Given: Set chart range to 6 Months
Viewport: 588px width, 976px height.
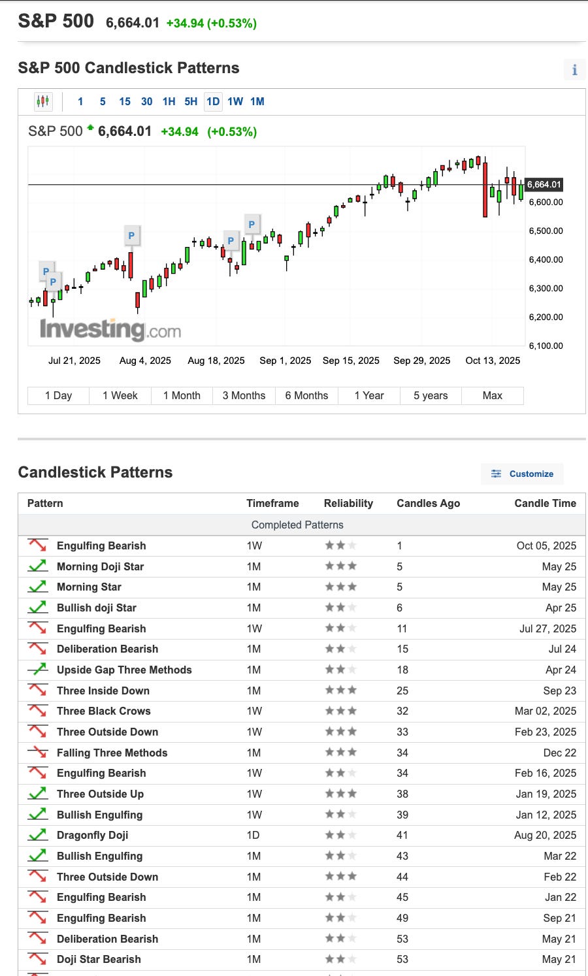Looking at the screenshot, I should (x=306, y=396).
